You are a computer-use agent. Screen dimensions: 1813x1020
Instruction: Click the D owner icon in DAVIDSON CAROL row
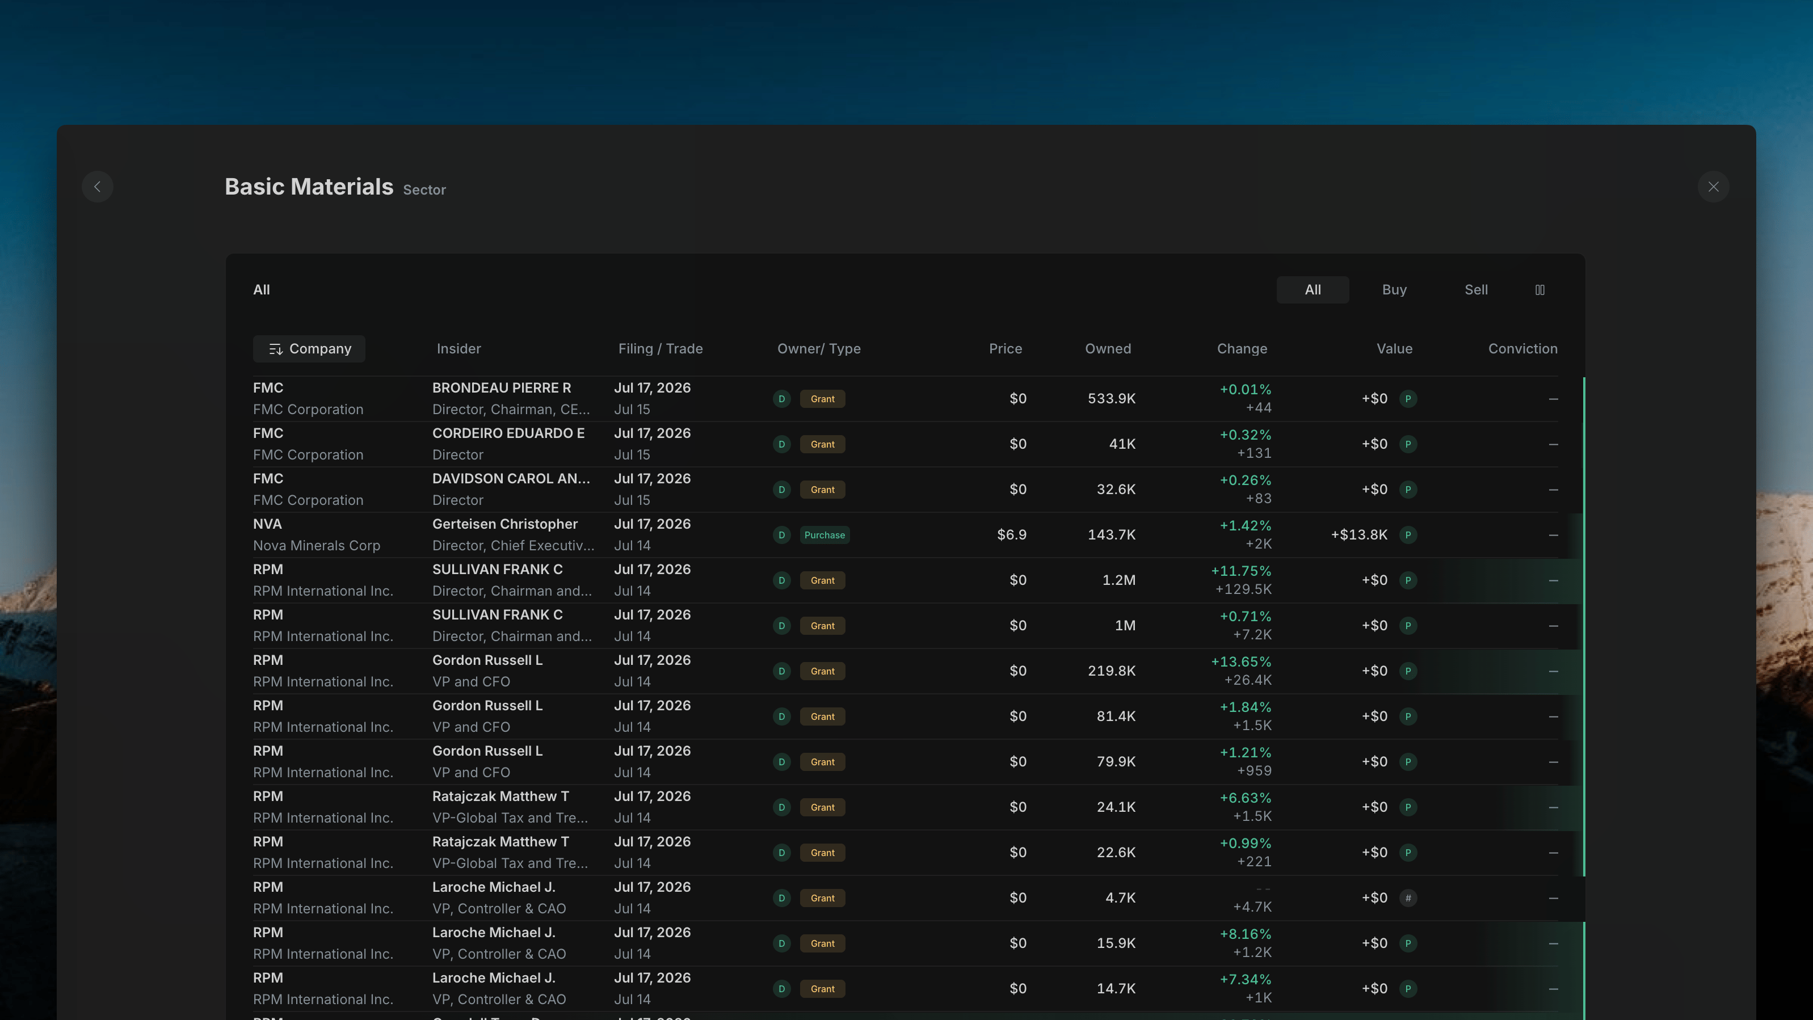781,490
